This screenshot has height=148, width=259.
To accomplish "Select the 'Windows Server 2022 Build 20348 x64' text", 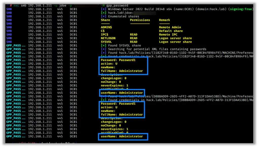I will (140, 9).
